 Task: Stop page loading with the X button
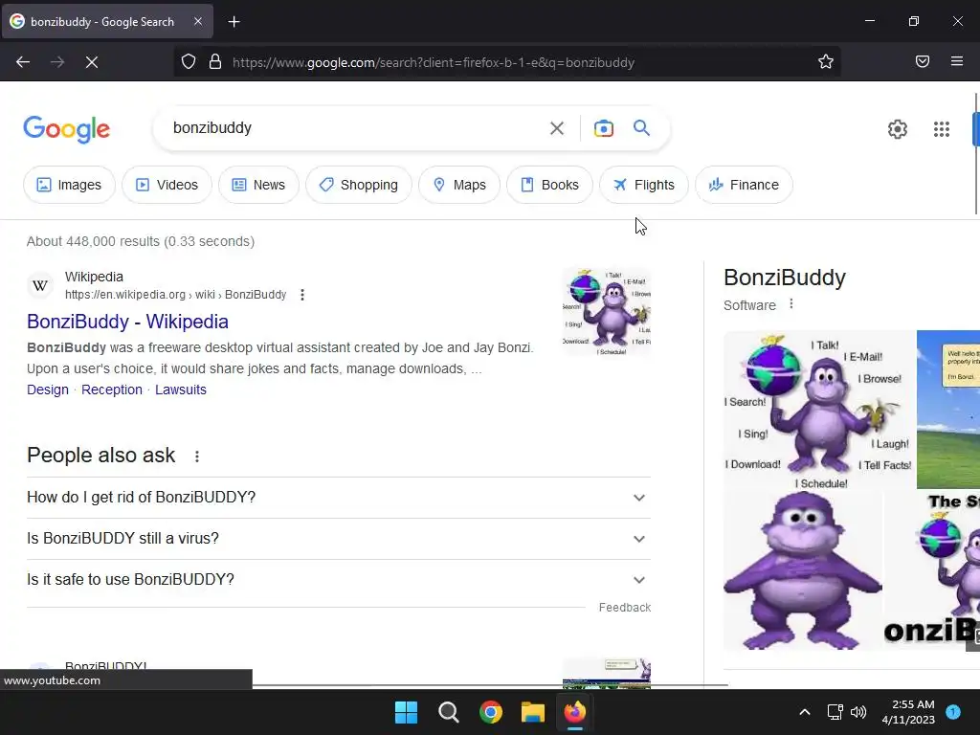tap(92, 62)
